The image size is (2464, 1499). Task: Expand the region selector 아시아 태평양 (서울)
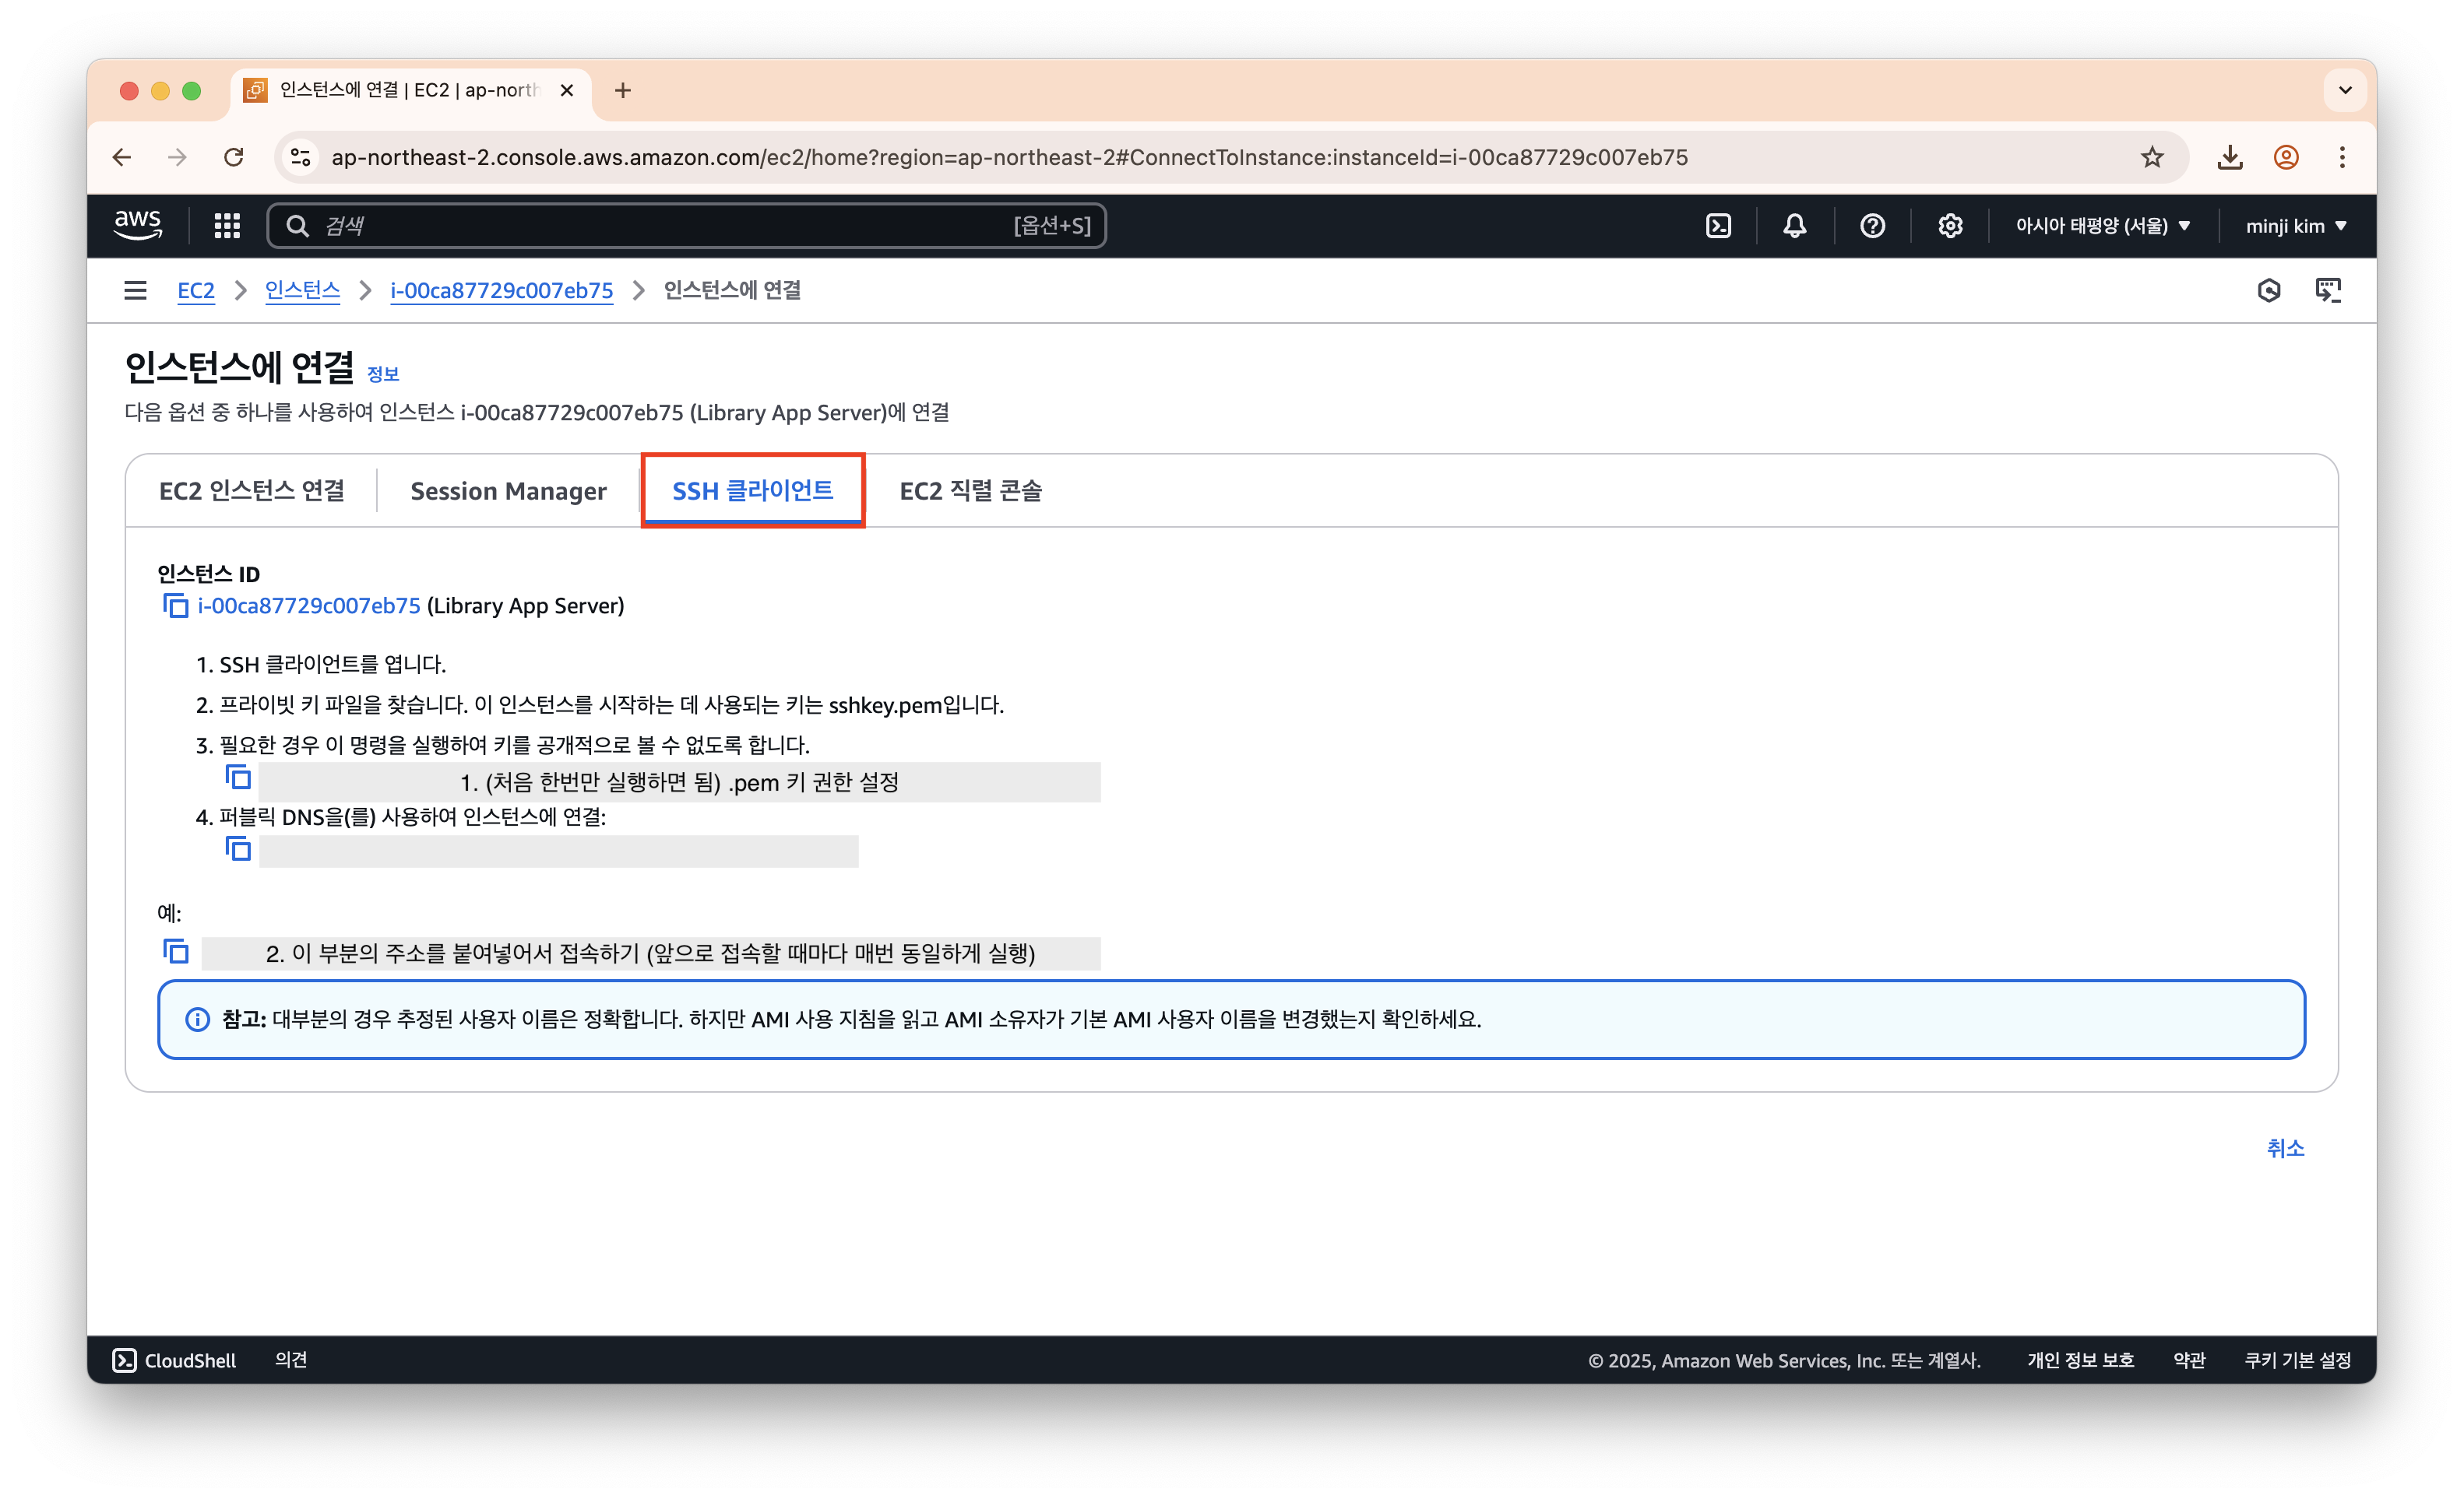(x=2103, y=226)
